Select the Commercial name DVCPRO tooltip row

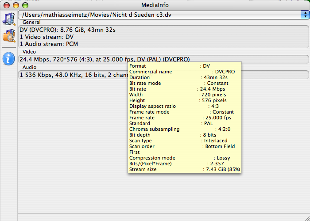click(x=182, y=72)
